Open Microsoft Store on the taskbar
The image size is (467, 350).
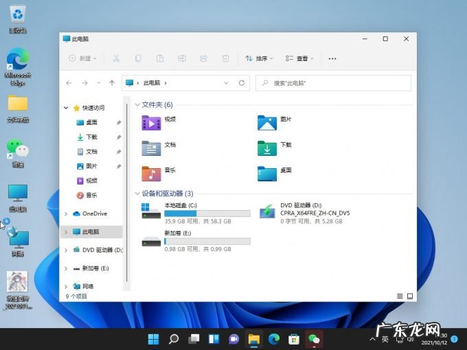(294, 339)
